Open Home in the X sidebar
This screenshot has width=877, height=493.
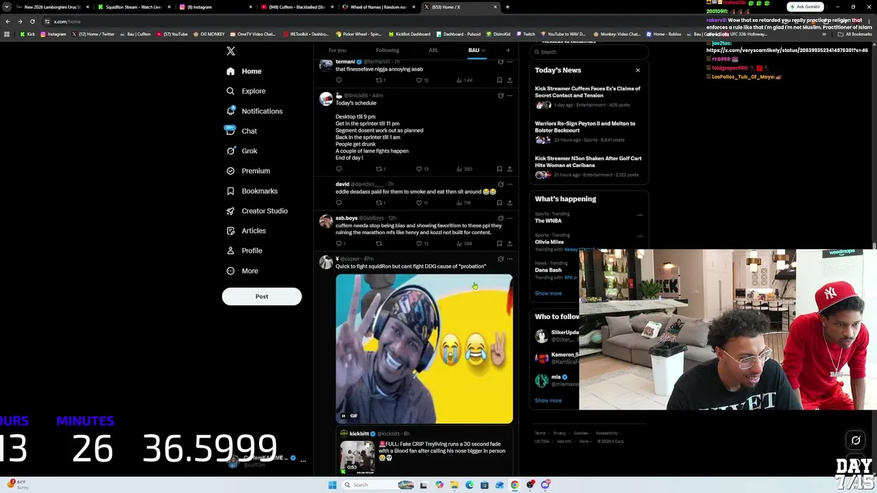244,71
